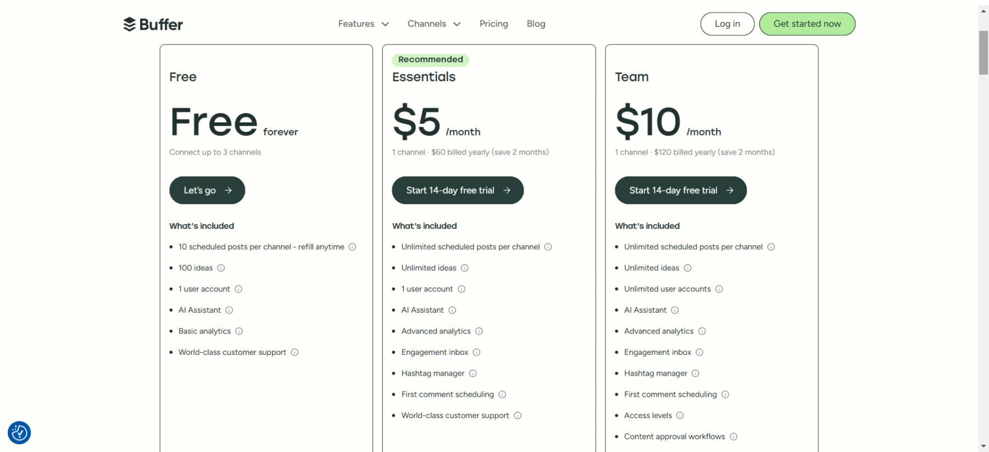Image resolution: width=989 pixels, height=452 pixels.
Task: Show info for Team First comment scheduling
Action: (725, 394)
